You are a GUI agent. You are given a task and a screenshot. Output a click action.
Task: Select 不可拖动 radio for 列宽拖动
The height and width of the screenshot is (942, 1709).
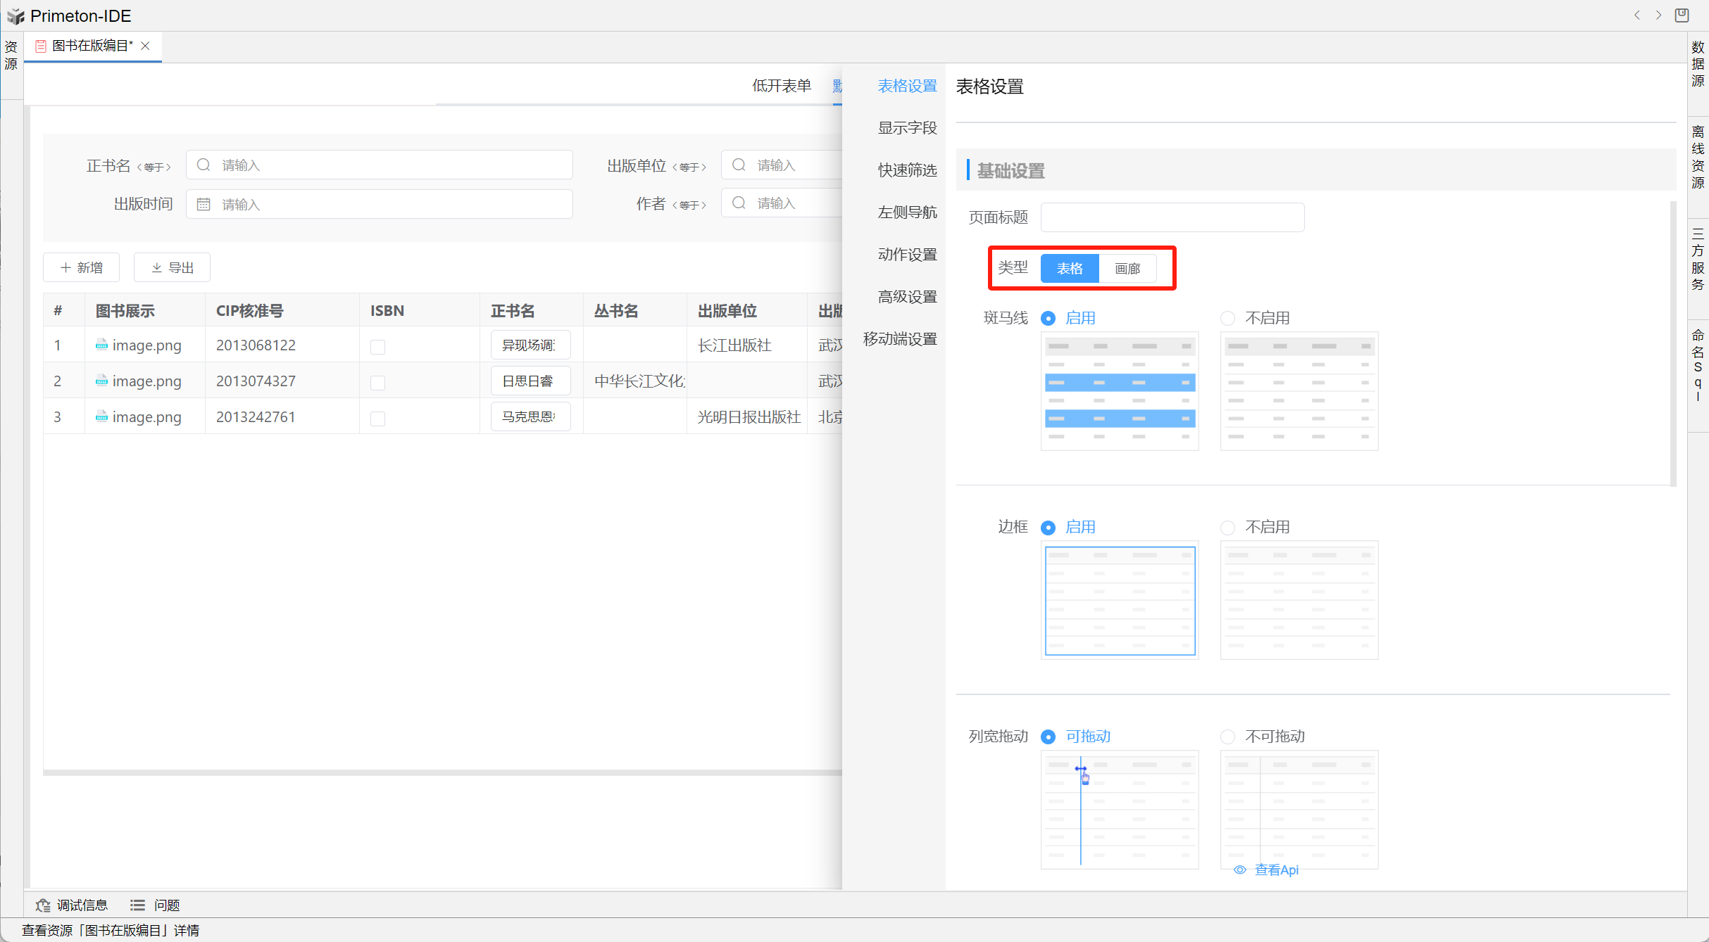1227,737
